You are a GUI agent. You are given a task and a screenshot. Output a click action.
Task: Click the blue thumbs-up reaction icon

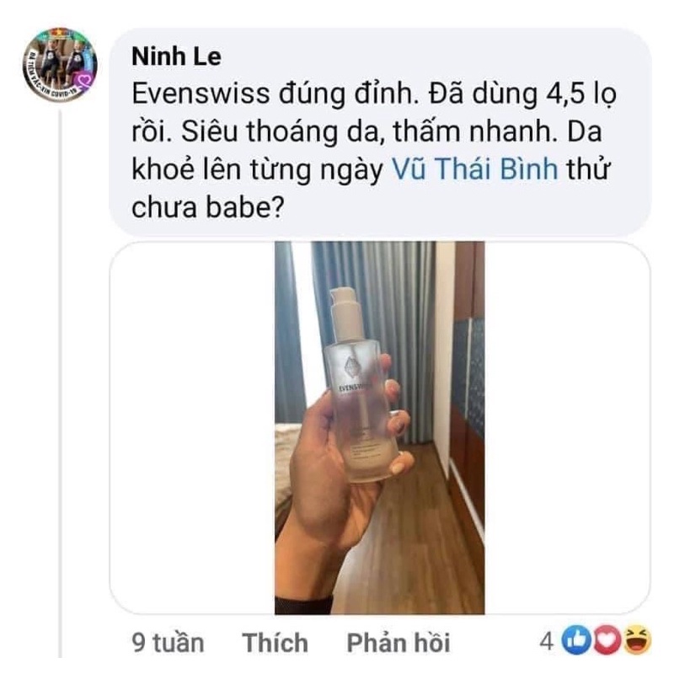tap(575, 640)
